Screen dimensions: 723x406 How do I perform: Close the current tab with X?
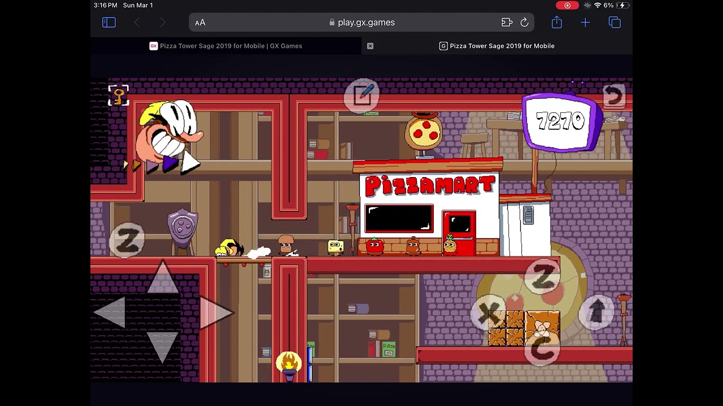click(x=370, y=46)
